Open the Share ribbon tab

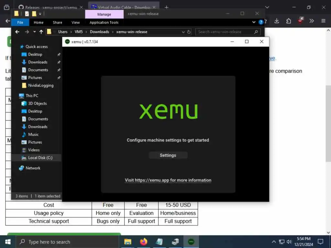point(58,22)
